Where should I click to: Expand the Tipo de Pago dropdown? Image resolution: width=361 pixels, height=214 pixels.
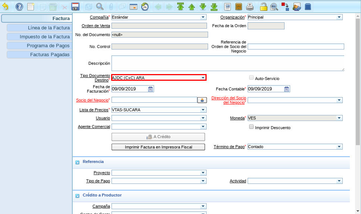point(203,181)
